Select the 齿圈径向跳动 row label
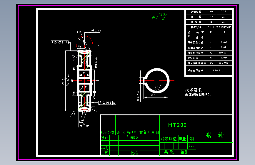Viewport: 255px width, 165px height. (x=196, y=48)
